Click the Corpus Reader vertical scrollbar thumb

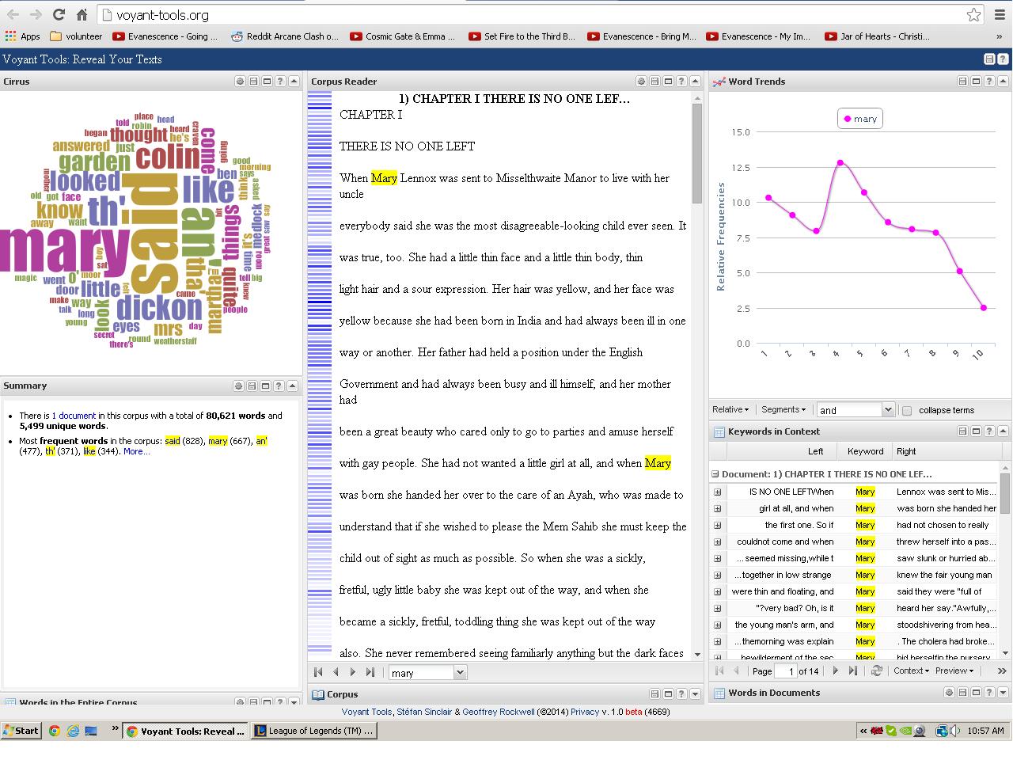click(697, 154)
